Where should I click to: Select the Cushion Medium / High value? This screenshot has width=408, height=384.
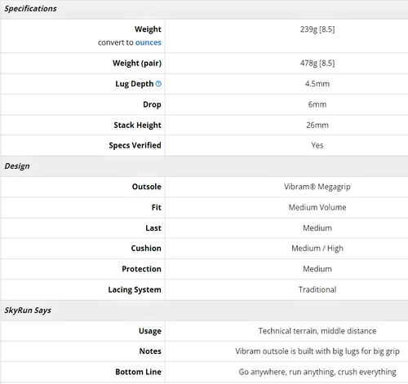(x=317, y=249)
